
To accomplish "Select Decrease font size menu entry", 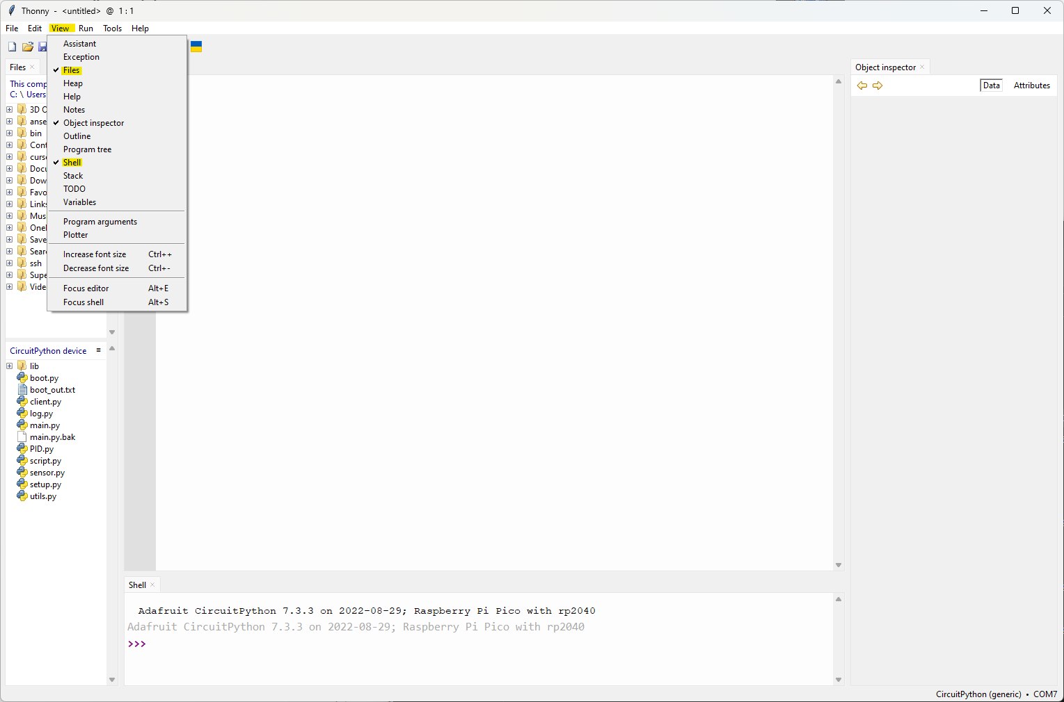I will (117, 268).
